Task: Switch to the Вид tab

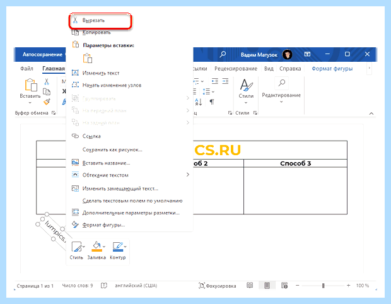Action: tap(269, 69)
